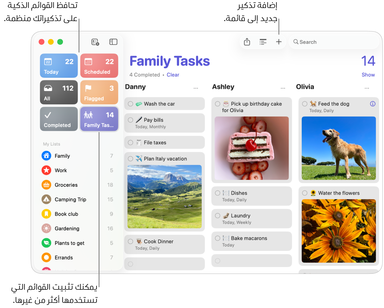Select the Groceries list basket icon
Viewport: 384px width, 308px height.
tap(46, 185)
